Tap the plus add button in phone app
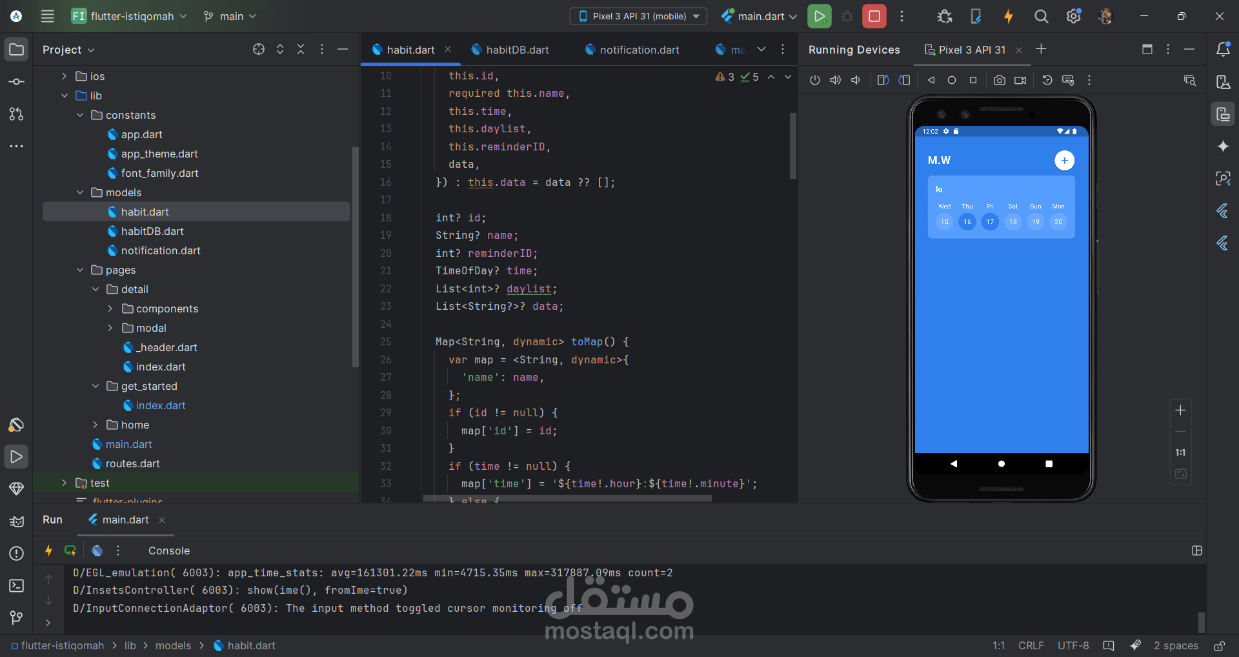This screenshot has width=1239, height=657. pyautogui.click(x=1064, y=160)
